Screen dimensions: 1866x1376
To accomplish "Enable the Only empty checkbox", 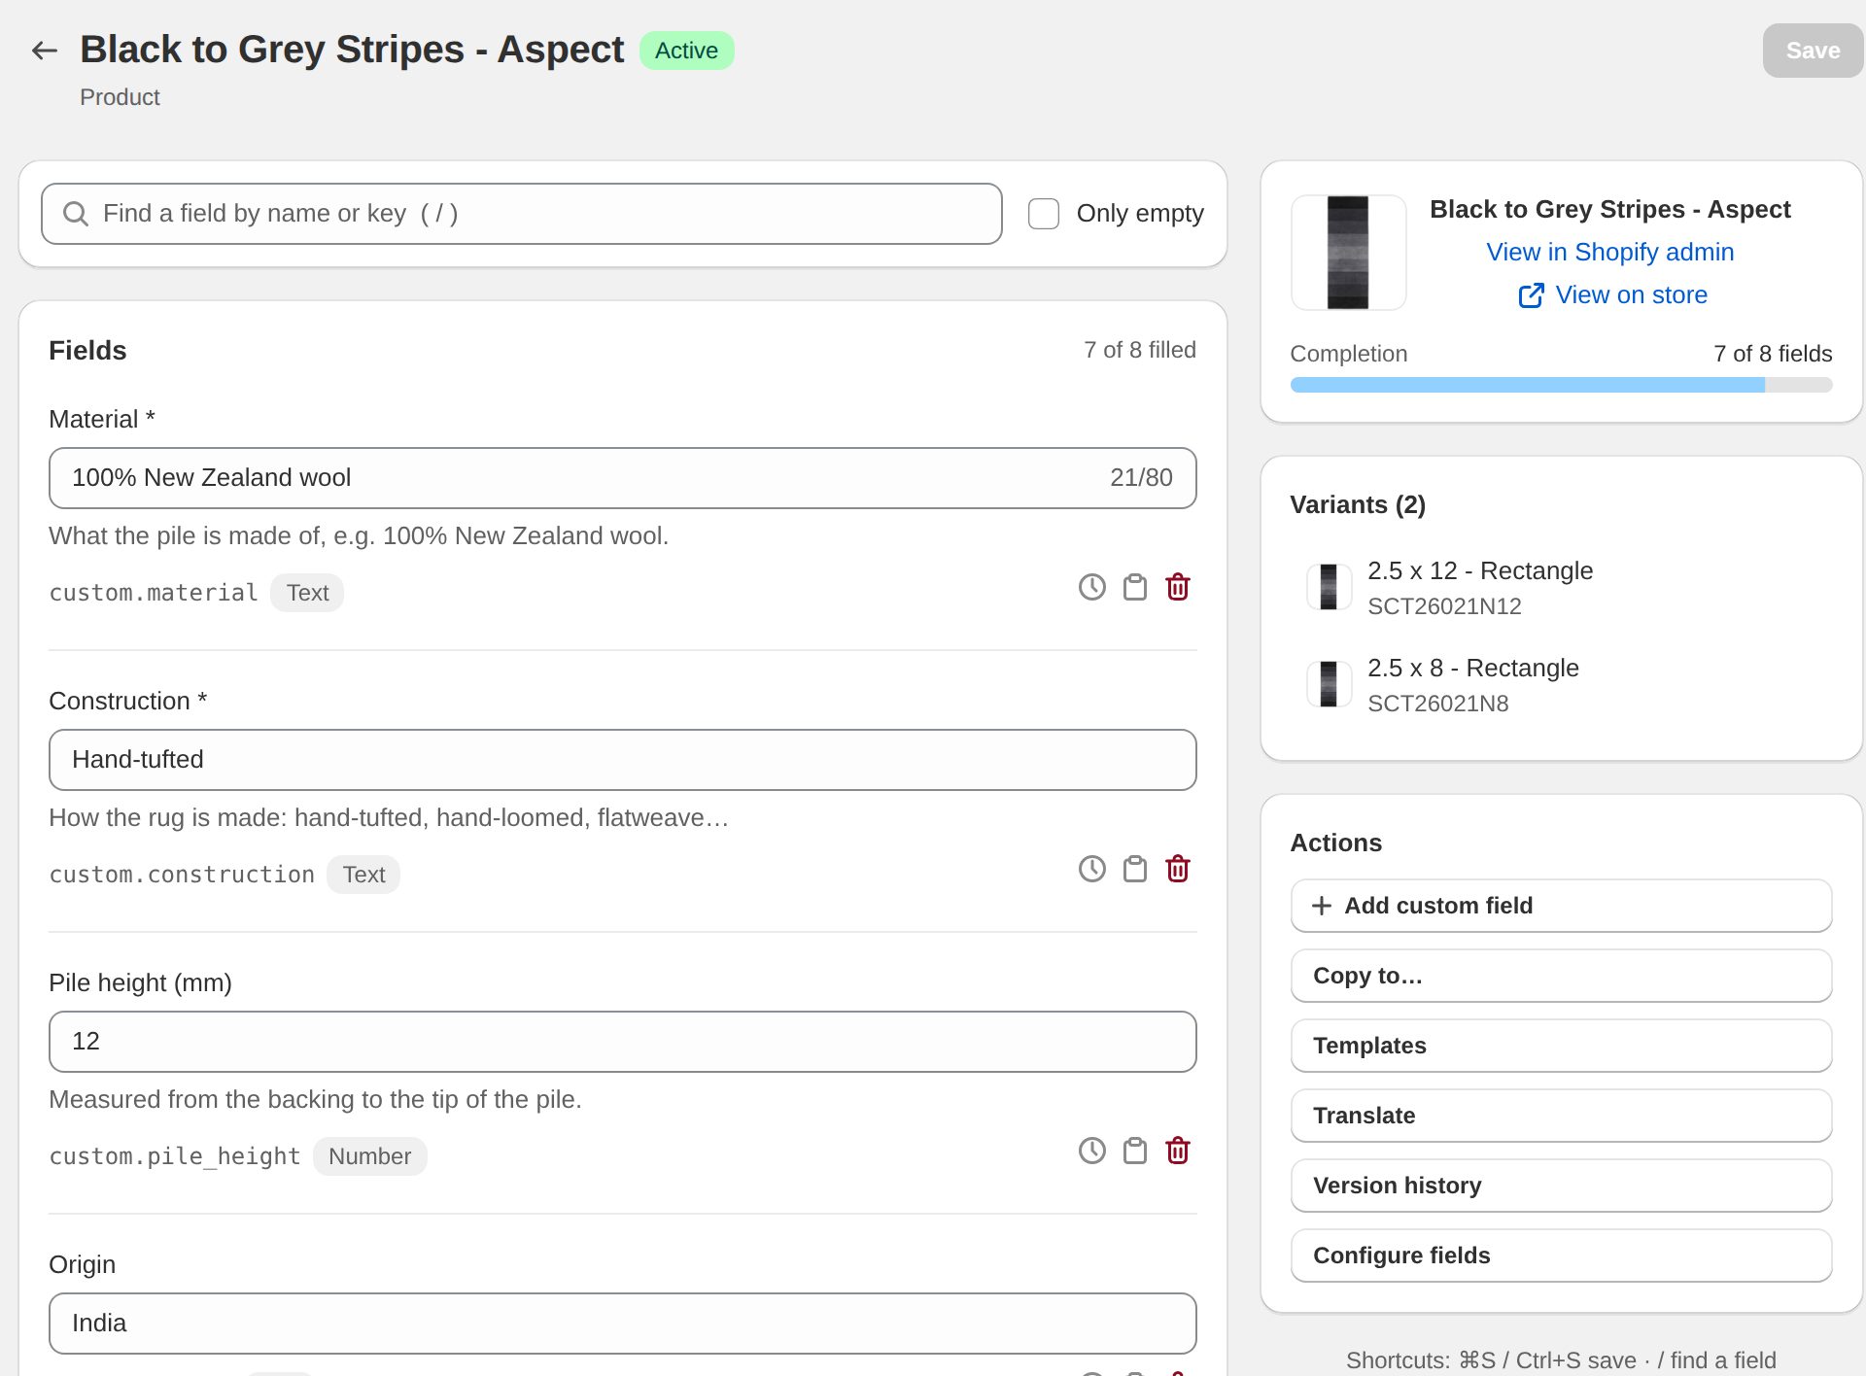I will (x=1044, y=214).
